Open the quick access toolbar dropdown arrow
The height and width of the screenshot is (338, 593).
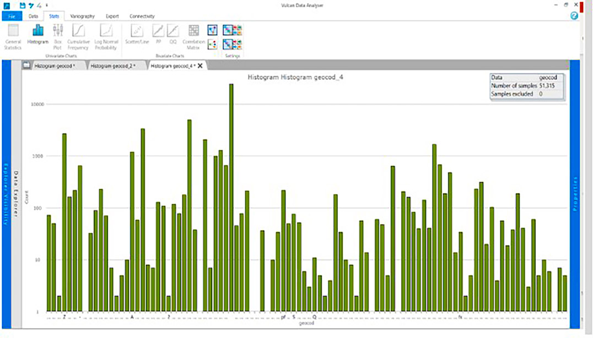click(x=46, y=6)
